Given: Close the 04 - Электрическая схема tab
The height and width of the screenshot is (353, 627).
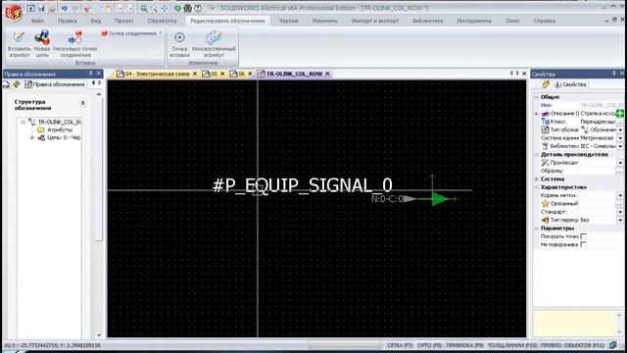Looking at the screenshot, I should coord(195,74).
